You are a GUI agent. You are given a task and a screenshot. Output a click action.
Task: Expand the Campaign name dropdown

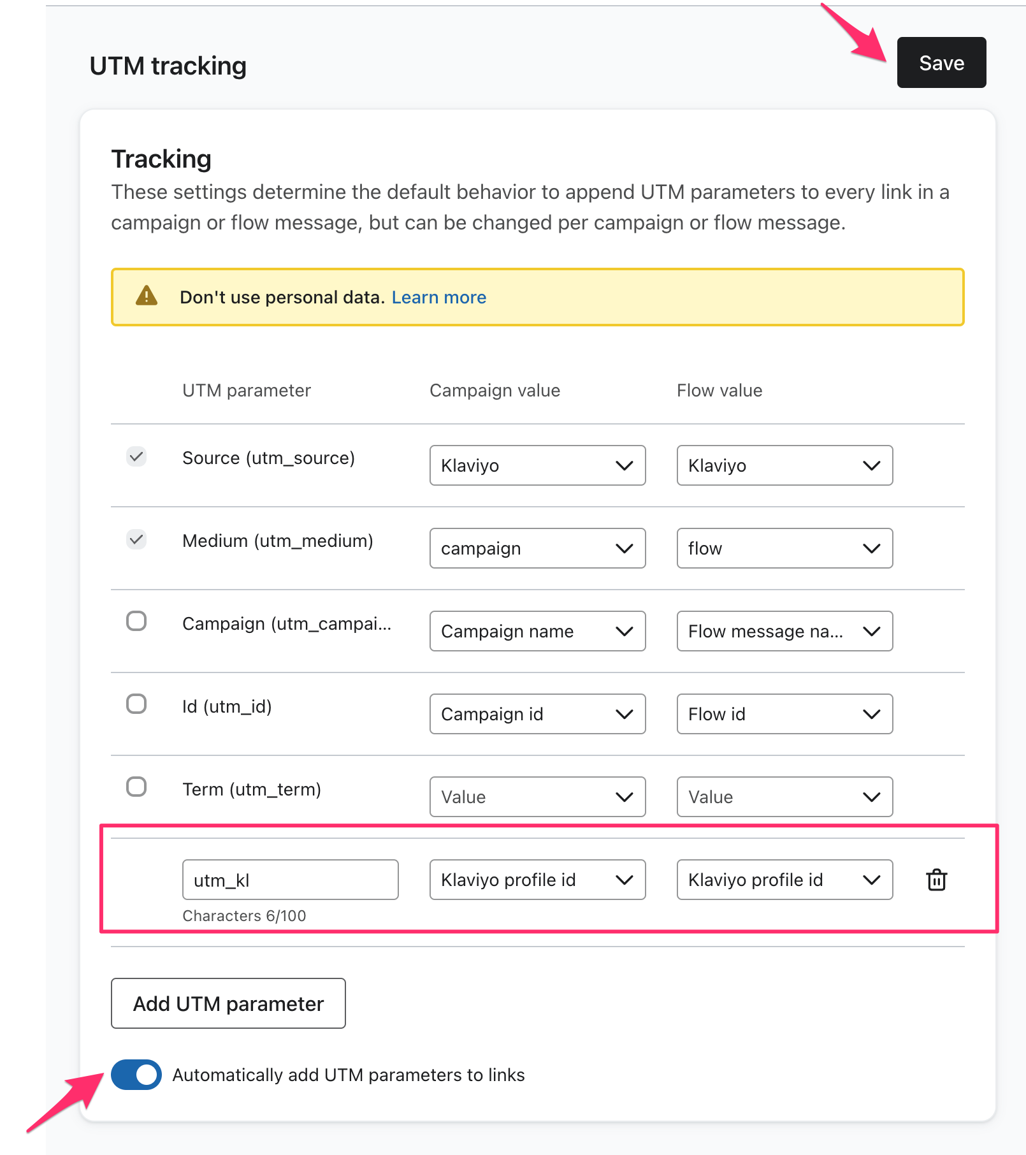[537, 631]
